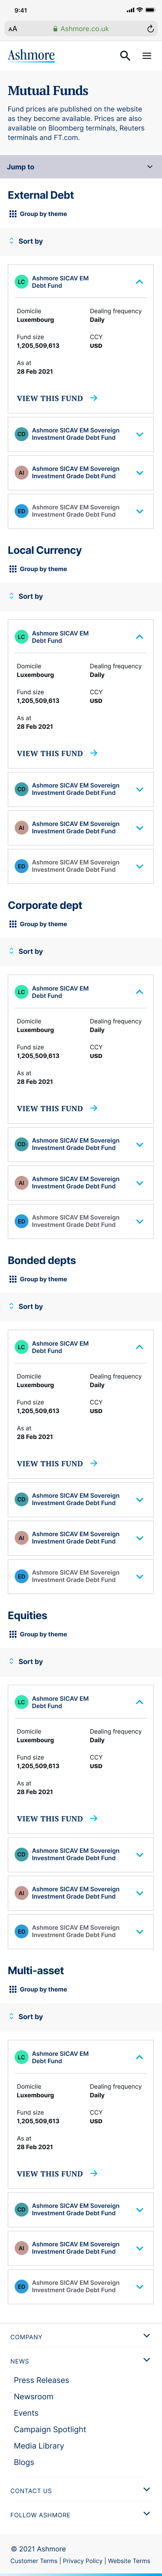Click the Ashmore.co.uk address bar
The height and width of the screenshot is (2576, 162).
[81, 29]
